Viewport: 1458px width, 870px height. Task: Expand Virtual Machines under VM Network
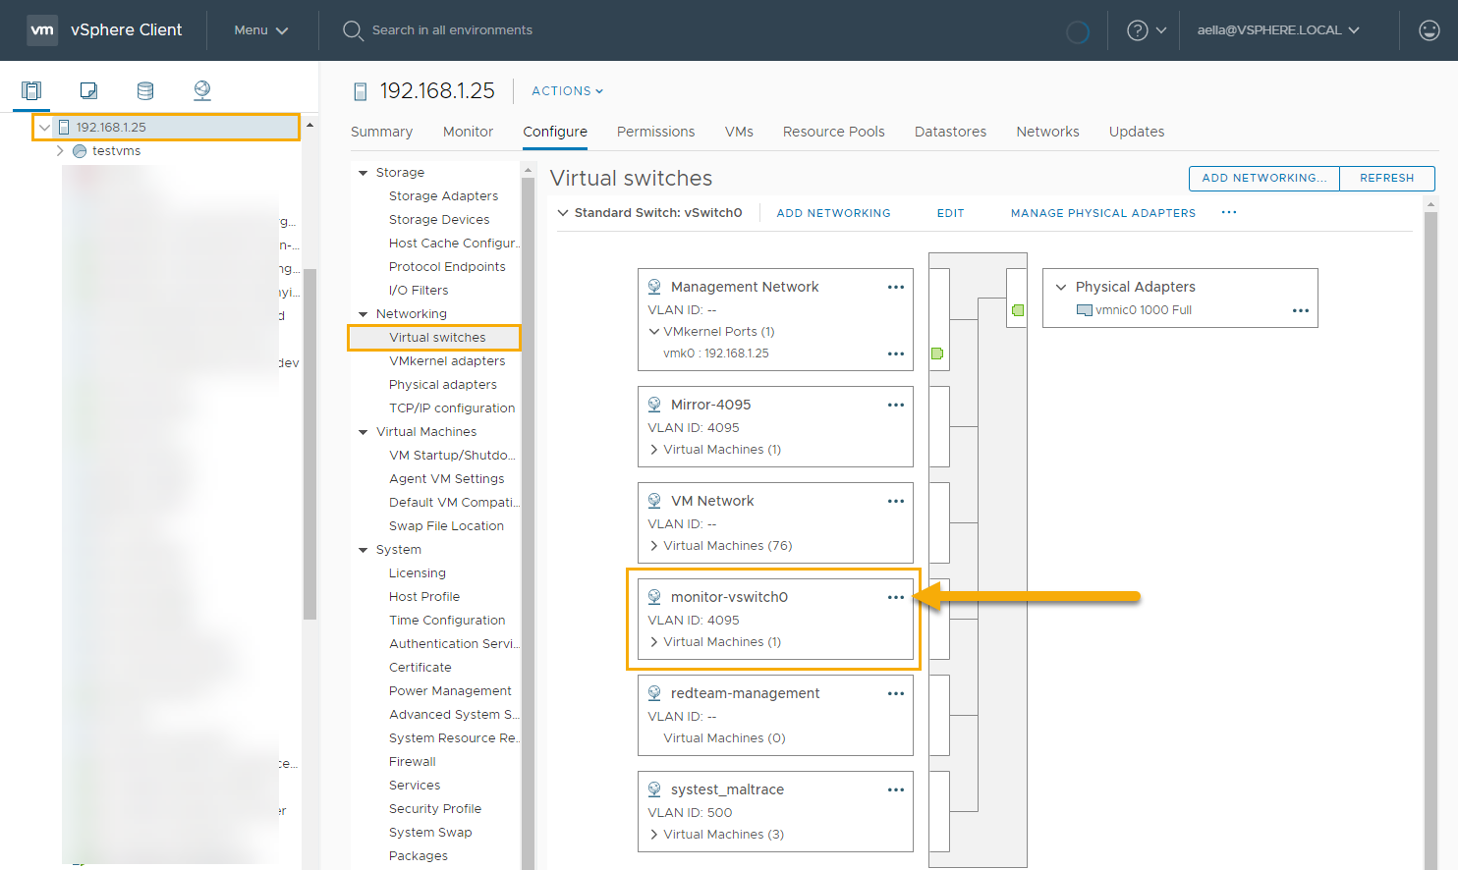[654, 546]
